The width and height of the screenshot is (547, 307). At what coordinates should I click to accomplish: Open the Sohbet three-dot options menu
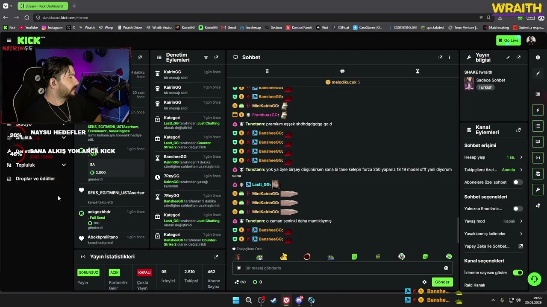pyautogui.click(x=450, y=57)
